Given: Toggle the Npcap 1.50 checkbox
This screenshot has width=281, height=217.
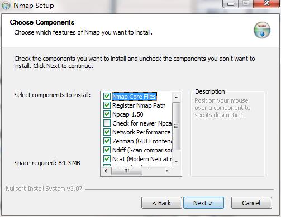Looking at the screenshot, I should point(107,114).
